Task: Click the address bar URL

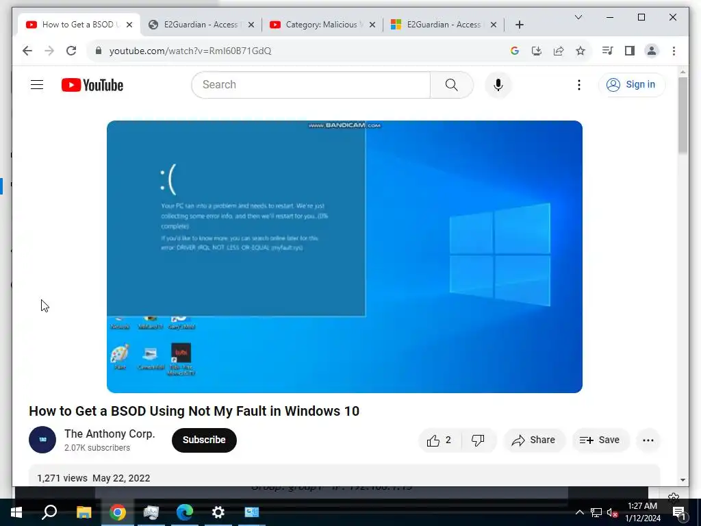Action: click(x=190, y=51)
